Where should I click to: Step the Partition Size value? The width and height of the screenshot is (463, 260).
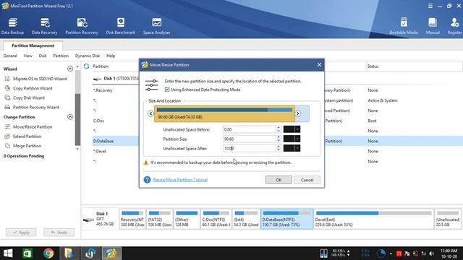[x=278, y=139]
